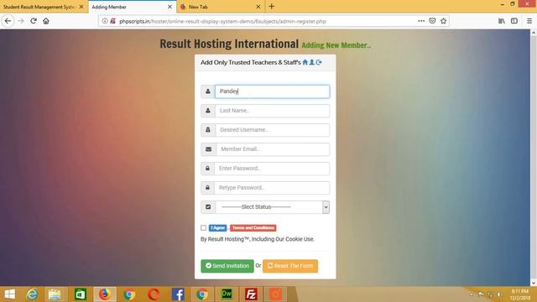This screenshot has width=537, height=302.
Task: Launch FileZilla from the taskbar
Action: tap(251, 294)
